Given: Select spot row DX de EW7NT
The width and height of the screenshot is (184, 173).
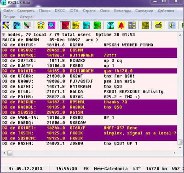Looking at the screenshot, I should [90, 86].
